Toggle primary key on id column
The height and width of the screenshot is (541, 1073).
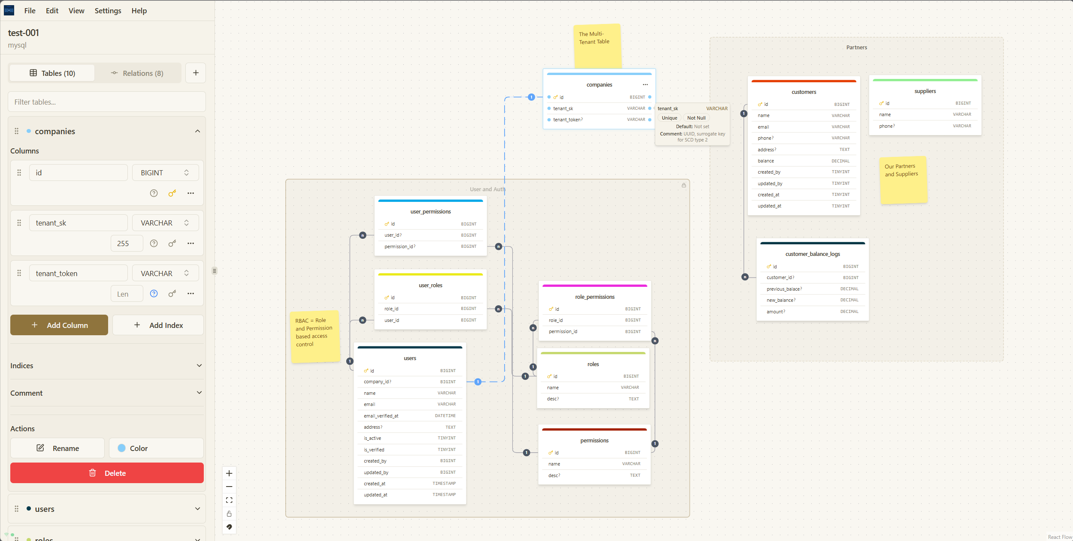tap(172, 193)
